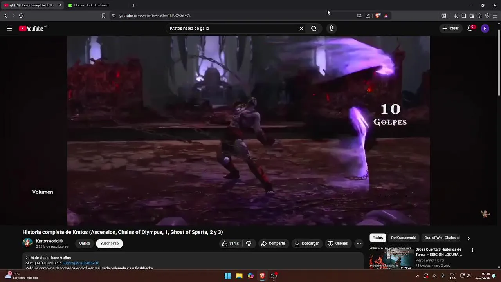Click the Descargar download button
The width and height of the screenshot is (501, 282).
point(307,244)
